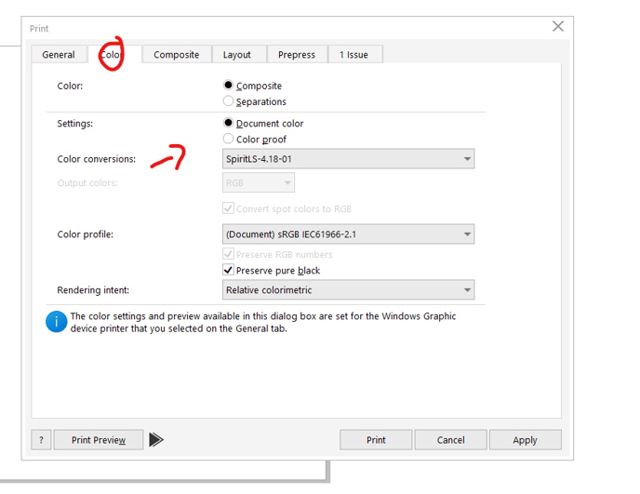Open the Layout tab

coord(239,54)
